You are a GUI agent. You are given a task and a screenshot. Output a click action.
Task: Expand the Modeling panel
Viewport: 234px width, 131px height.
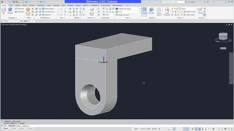tap(12, 18)
